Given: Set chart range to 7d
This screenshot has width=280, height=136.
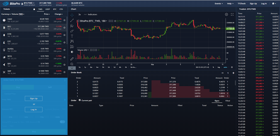Looking at the screenshot, I should (103, 67).
